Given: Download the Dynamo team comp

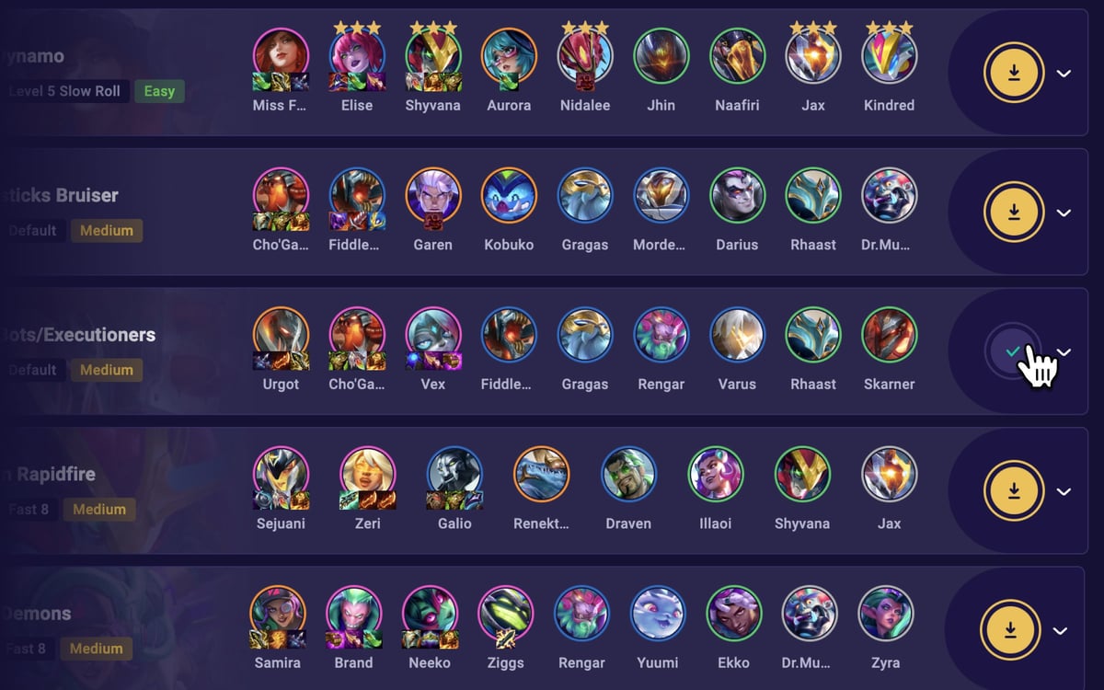Looking at the screenshot, I should pos(1014,74).
